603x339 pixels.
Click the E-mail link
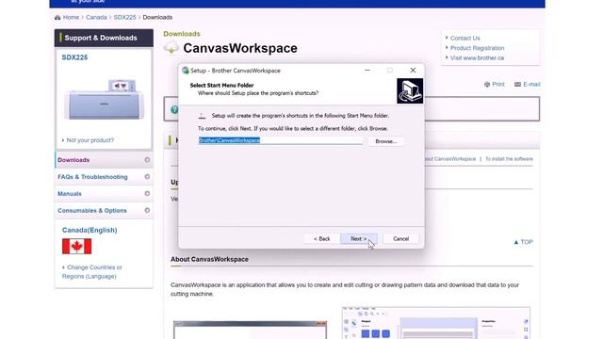[531, 84]
